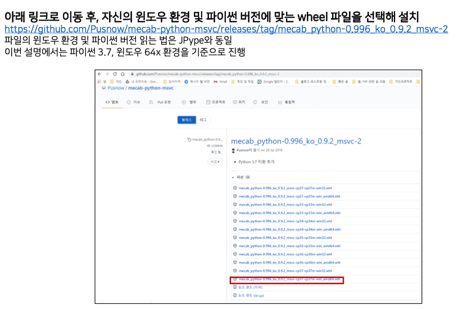Image resolution: width=463 pixels, height=309 pixels.
Task: Download the cp35-cp35m-win32.whl file
Action: coord(285,238)
